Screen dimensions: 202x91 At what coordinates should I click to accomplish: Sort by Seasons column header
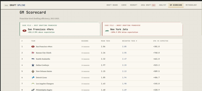85,41
